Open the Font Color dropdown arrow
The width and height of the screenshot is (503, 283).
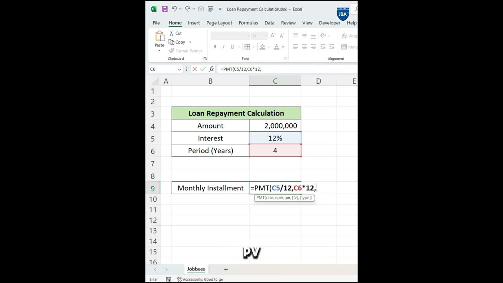(283, 47)
